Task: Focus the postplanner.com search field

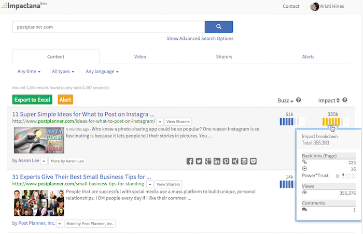Action: tap(108, 27)
